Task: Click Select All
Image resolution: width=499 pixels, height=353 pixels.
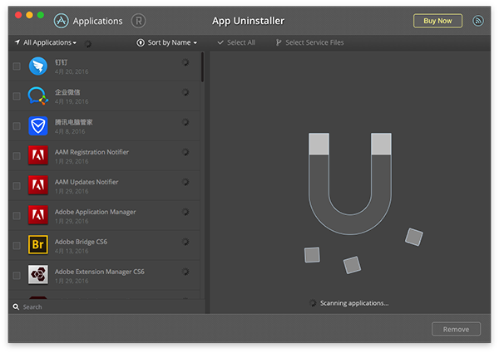Action: (x=236, y=42)
